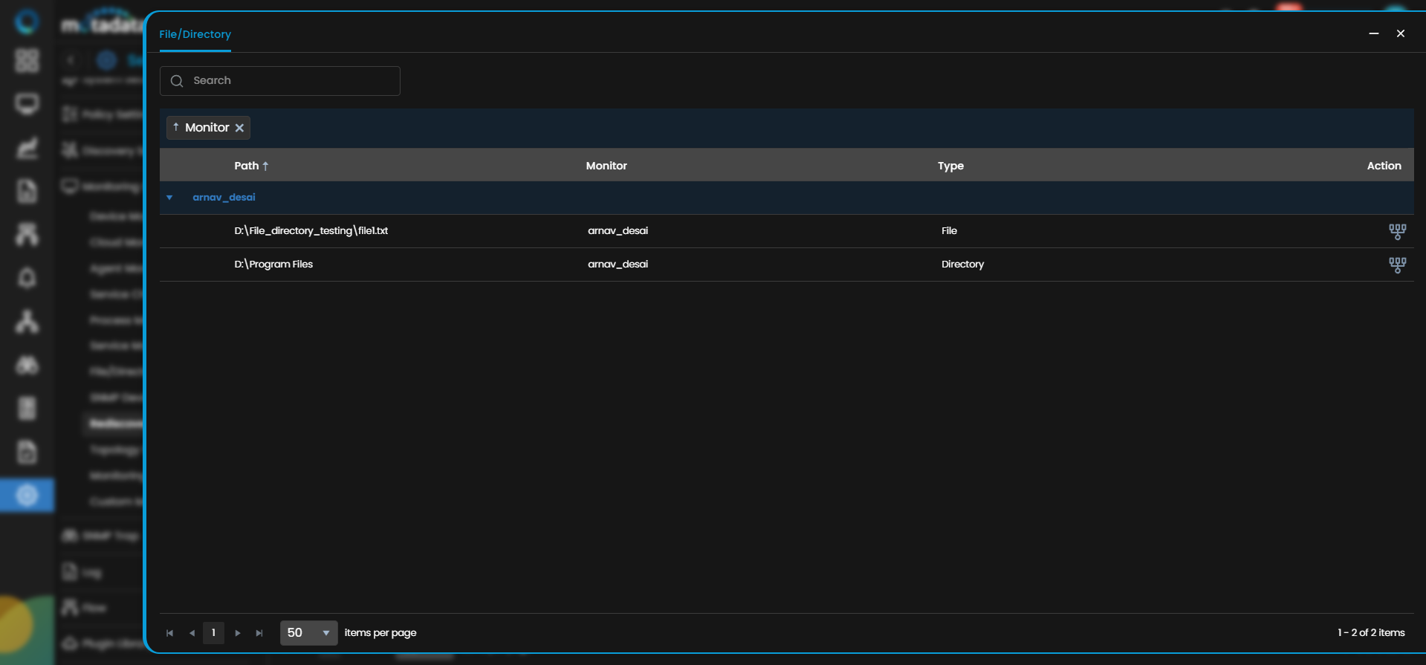The image size is (1426, 665).
Task: Open the items per page dropdown
Action: tap(308, 633)
